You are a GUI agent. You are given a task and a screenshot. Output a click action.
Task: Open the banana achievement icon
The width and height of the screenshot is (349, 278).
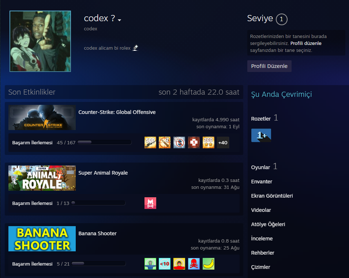(x=208, y=264)
